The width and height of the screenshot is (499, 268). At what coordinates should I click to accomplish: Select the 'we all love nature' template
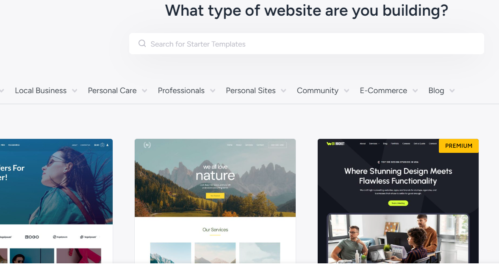pos(215,201)
